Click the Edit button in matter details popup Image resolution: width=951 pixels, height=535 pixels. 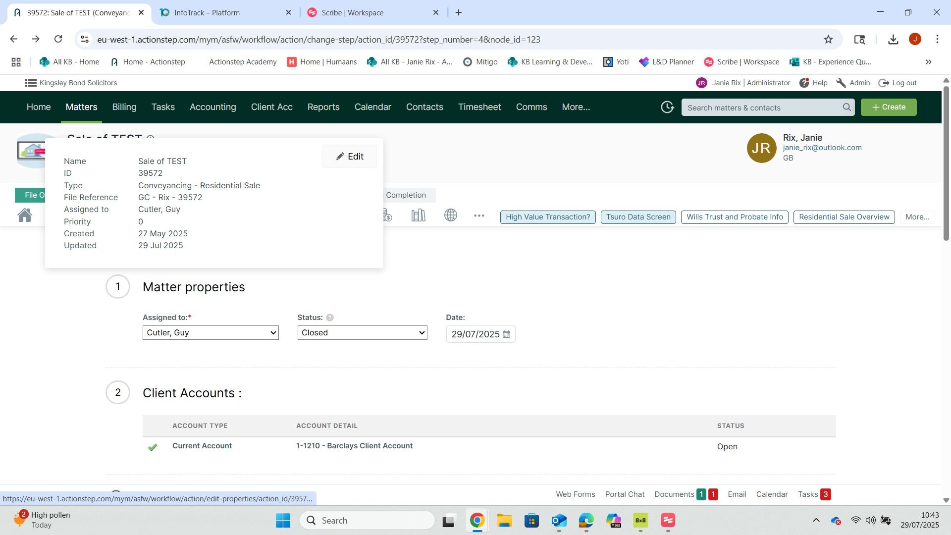349,157
